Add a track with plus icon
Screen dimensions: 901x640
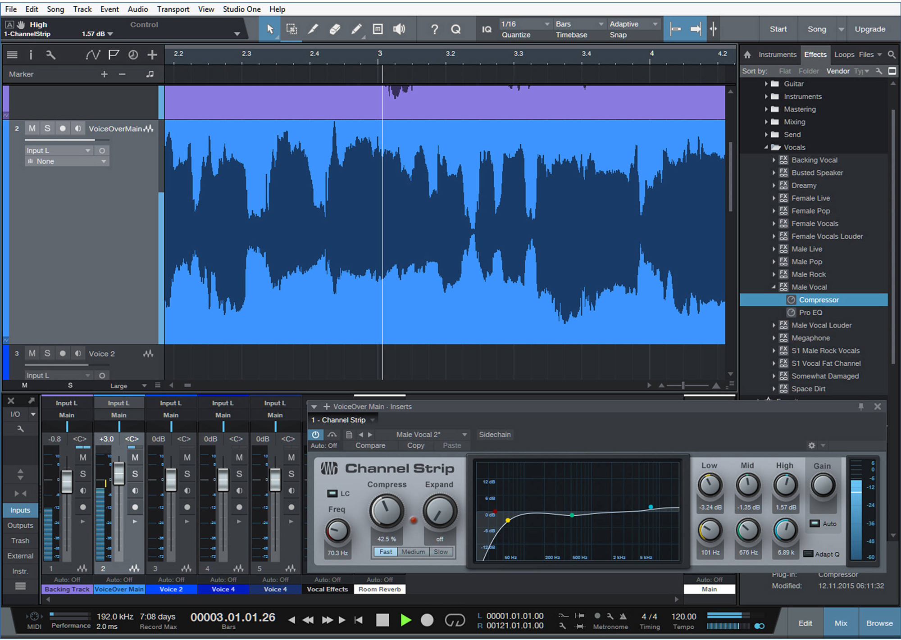tap(152, 55)
